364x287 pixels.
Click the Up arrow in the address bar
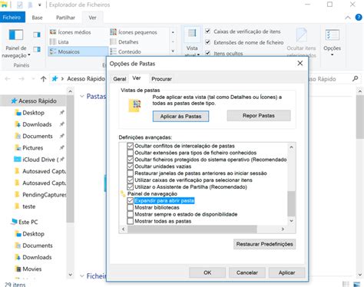pos(43,79)
